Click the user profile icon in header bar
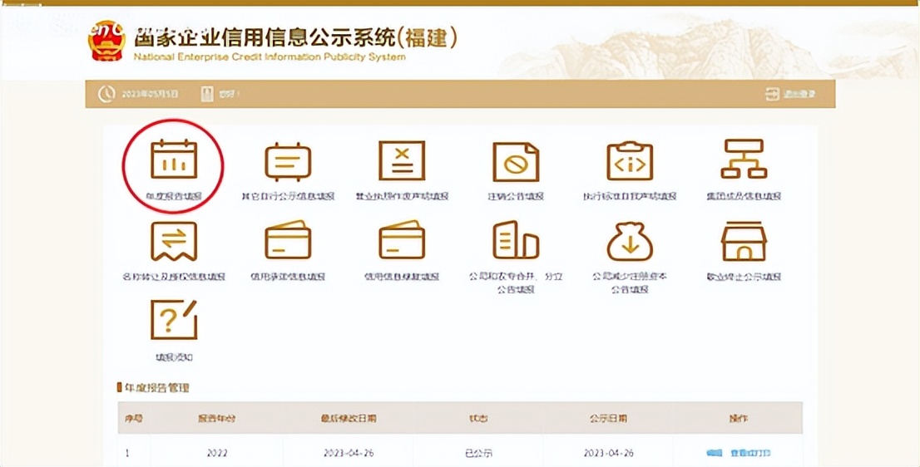920x467 pixels. click(207, 95)
